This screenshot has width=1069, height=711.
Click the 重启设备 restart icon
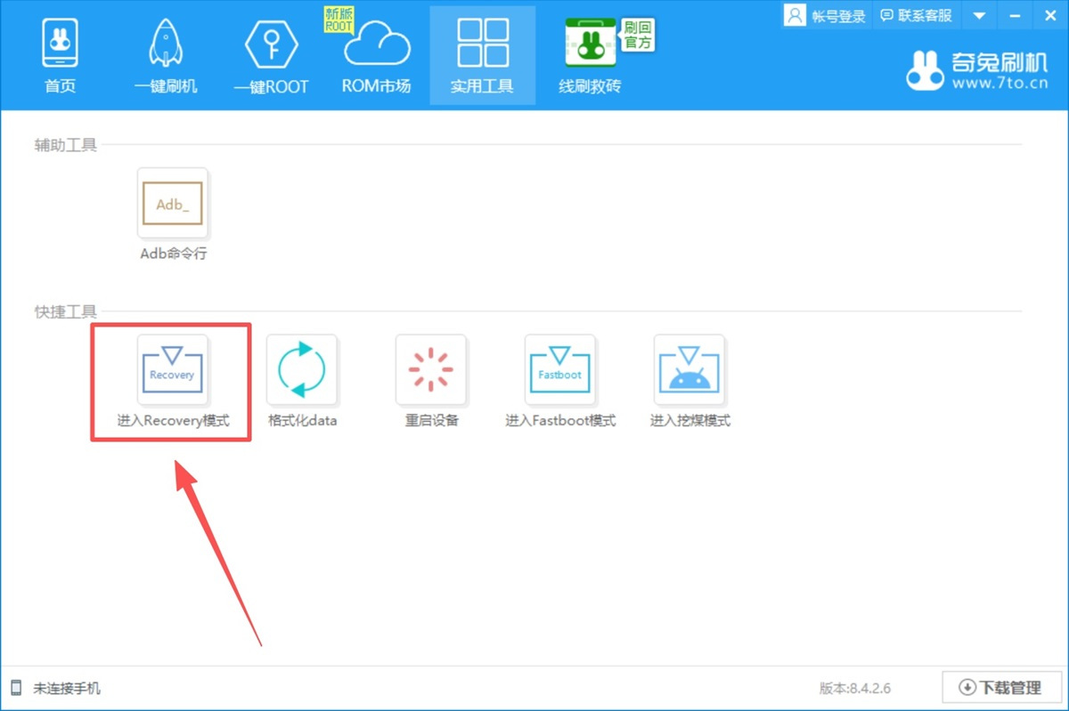tap(431, 370)
